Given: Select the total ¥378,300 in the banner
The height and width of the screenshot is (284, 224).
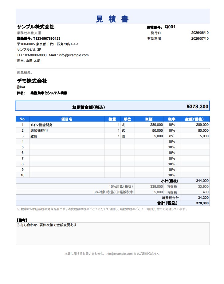Looking at the screenshot, I should point(198,106).
